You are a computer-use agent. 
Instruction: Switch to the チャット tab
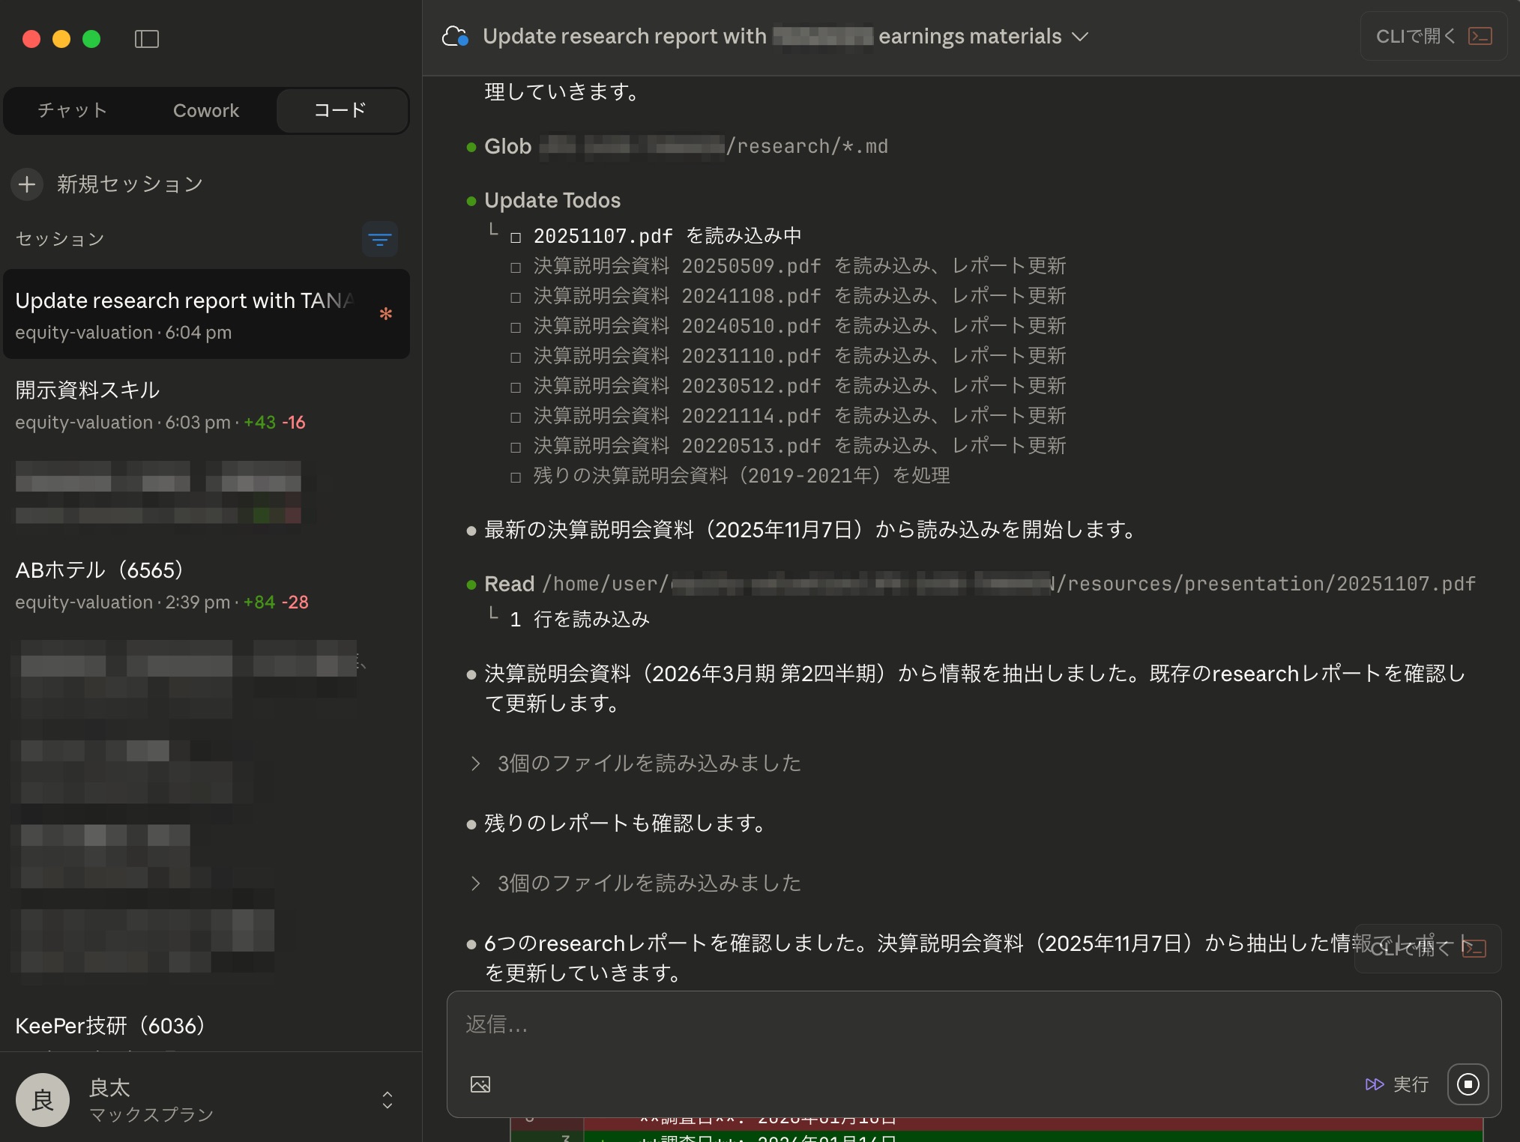coord(72,111)
